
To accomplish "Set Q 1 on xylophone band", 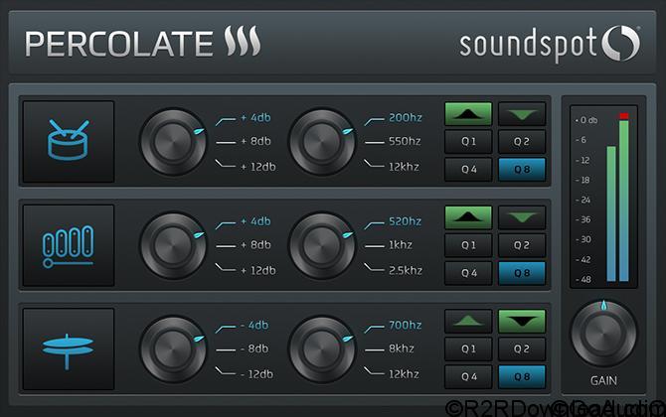I will pos(468,245).
